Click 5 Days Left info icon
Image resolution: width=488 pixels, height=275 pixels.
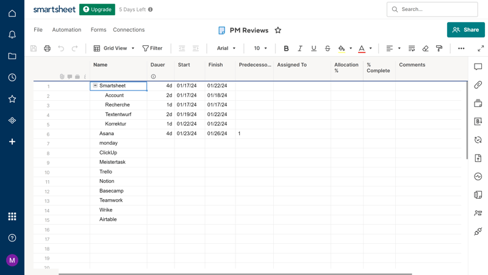(x=150, y=10)
